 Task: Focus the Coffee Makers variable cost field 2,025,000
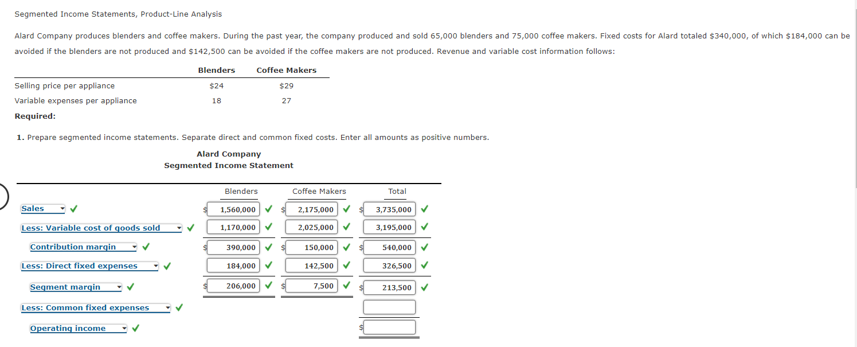pyautogui.click(x=311, y=227)
